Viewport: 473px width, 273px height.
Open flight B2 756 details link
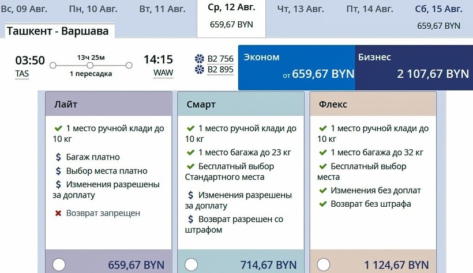tap(220, 59)
